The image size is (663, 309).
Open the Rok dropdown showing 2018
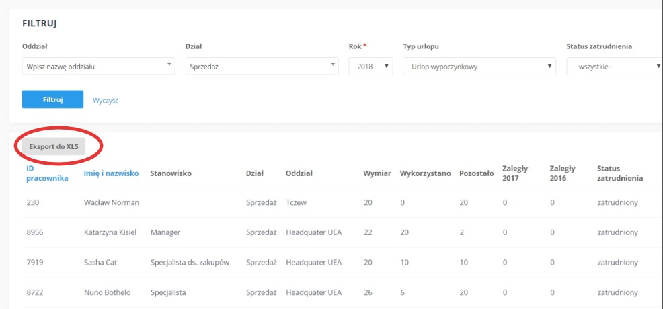[370, 67]
